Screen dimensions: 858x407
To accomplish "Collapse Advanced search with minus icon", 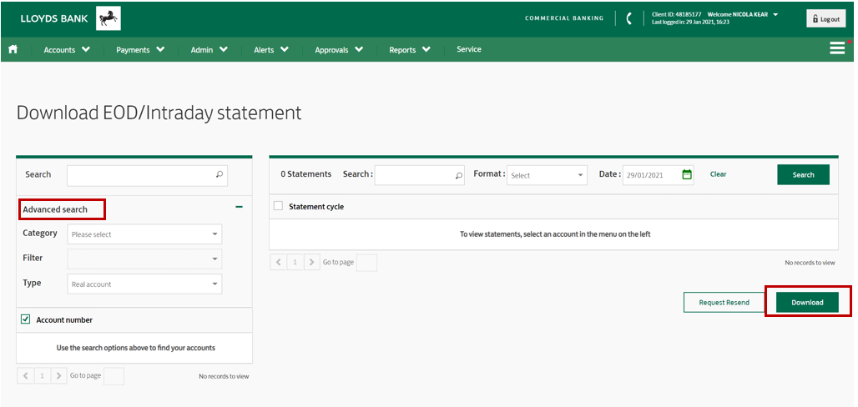I will point(239,207).
